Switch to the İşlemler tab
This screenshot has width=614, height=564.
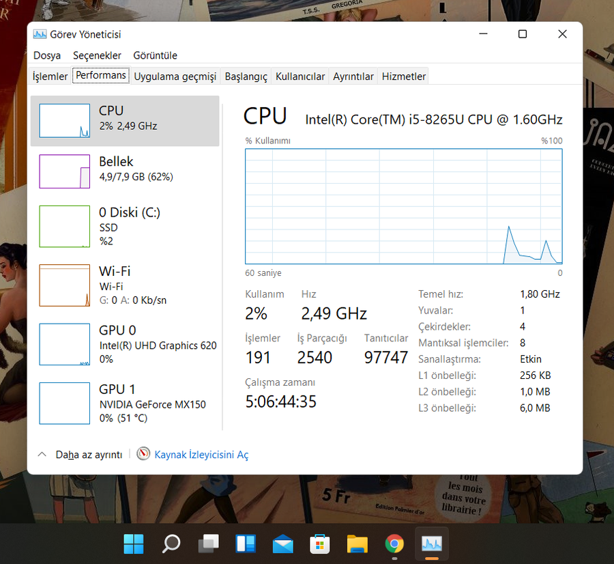[50, 76]
